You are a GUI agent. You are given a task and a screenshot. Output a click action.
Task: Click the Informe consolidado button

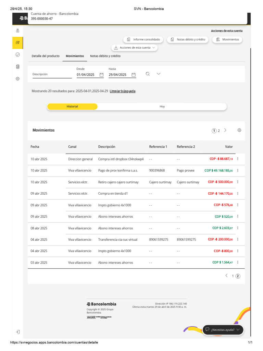(x=143, y=39)
